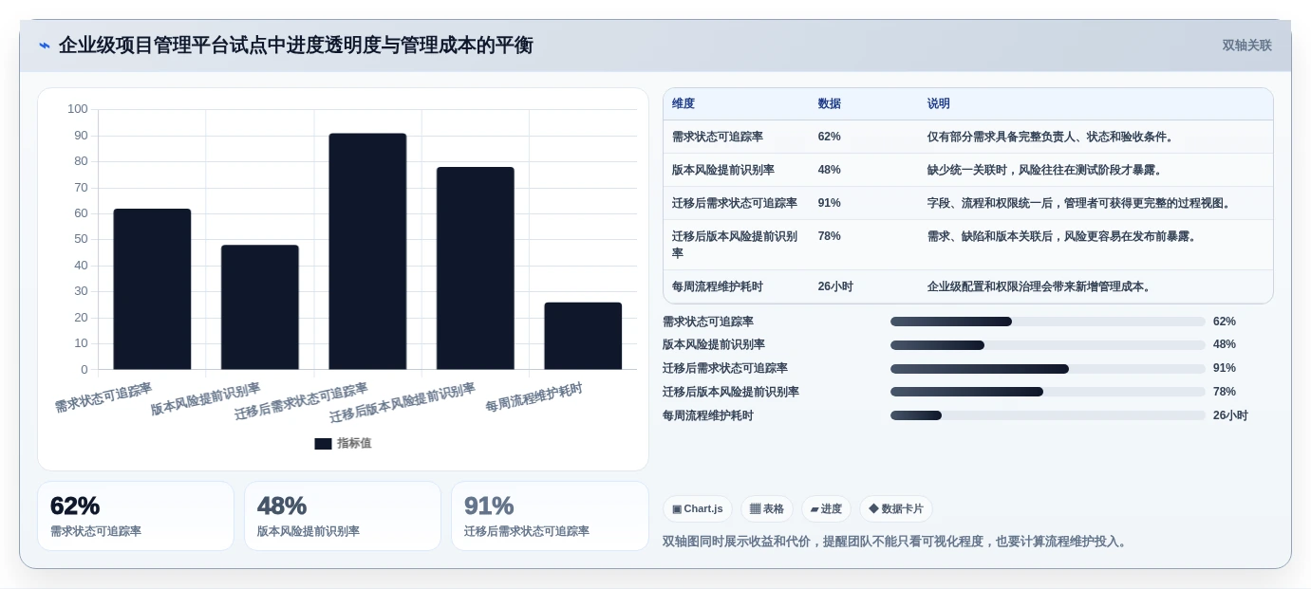The height and width of the screenshot is (589, 1311).
Task: Click the footer note starting 双轴图同时展示
Action: click(897, 542)
